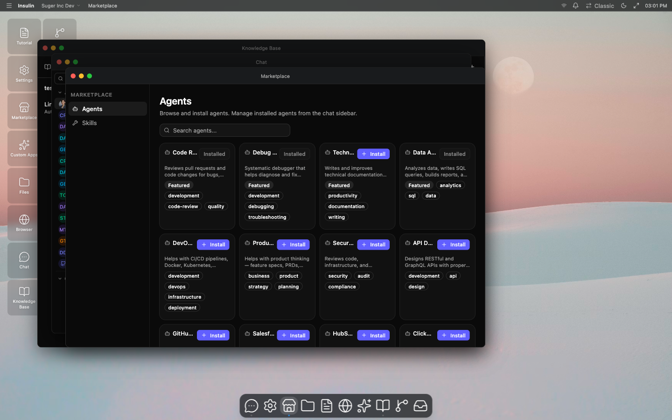Open the Settings desktop icon
This screenshot has height=420, width=672.
tap(24, 74)
